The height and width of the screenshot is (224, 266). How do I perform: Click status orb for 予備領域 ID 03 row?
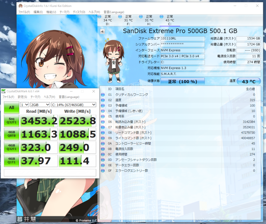(103, 105)
